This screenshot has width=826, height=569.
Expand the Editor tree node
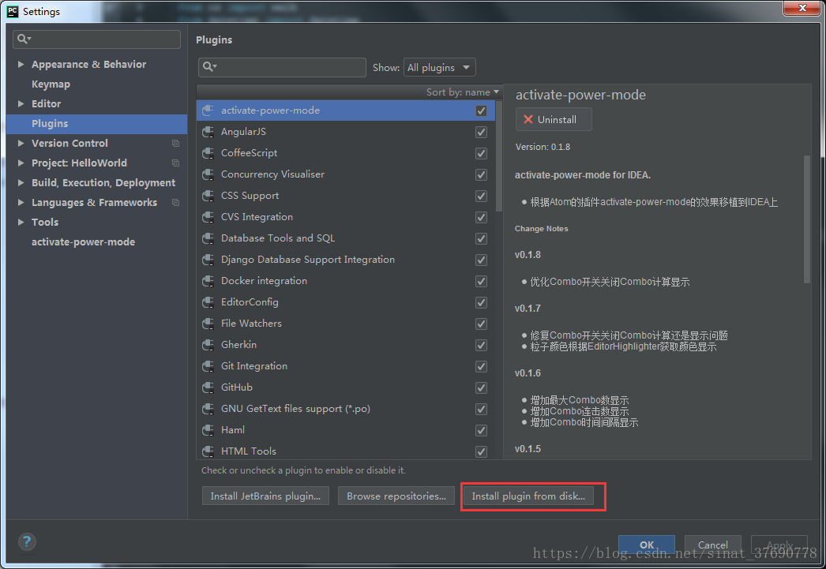tap(21, 103)
